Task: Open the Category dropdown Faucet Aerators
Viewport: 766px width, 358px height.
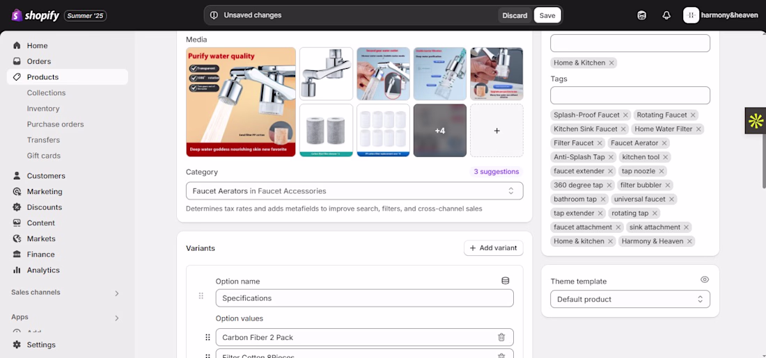Action: point(354,190)
